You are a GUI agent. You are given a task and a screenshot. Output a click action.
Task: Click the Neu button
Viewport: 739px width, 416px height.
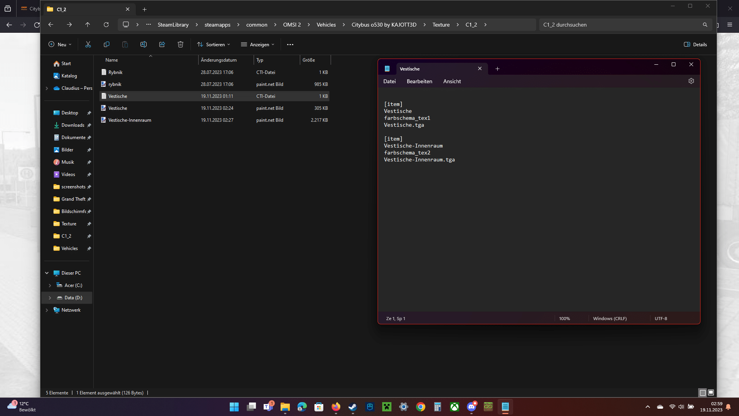(60, 45)
